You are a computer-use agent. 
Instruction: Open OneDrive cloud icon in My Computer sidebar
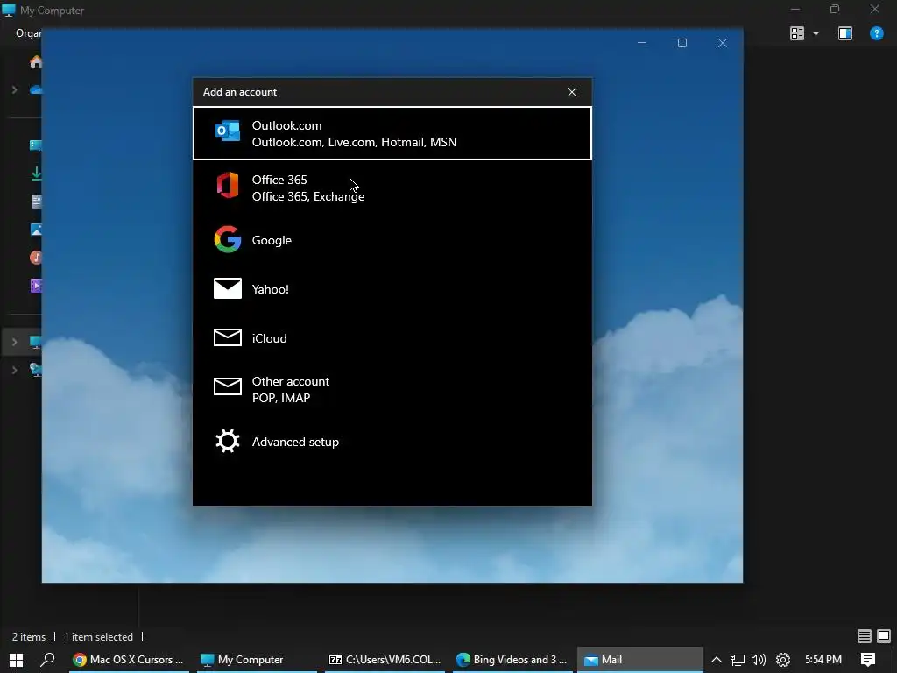click(x=36, y=90)
